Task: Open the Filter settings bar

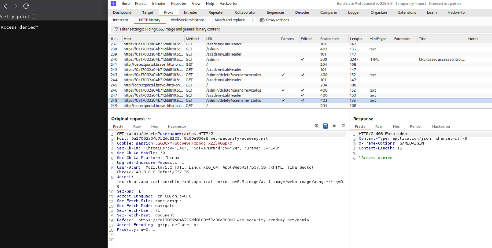Action: [170, 29]
